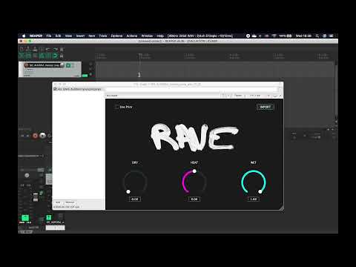
Task: Toggle the plugin enable checkbox in FX list
Action: pos(55,89)
